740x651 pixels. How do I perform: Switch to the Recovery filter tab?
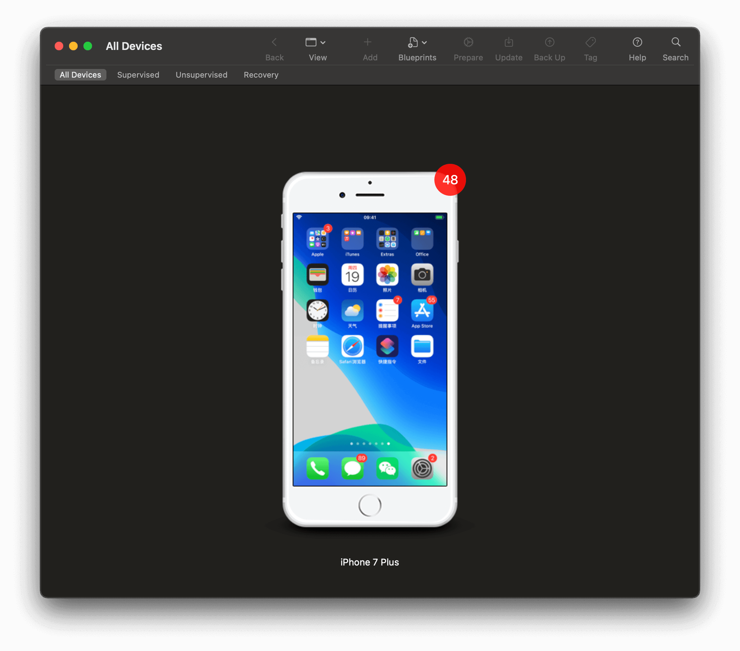[x=261, y=75]
